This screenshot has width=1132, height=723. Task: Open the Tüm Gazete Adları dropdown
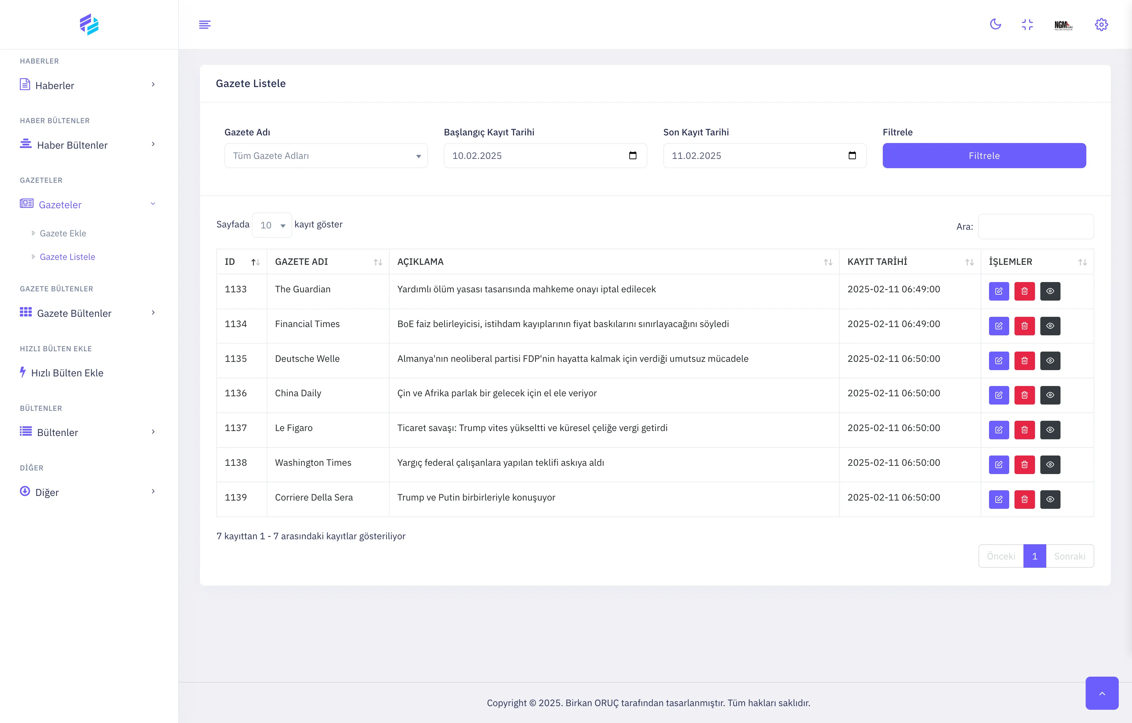point(326,156)
